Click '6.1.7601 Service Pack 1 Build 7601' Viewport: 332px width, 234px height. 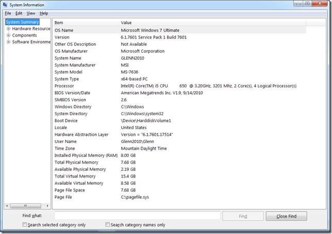coord(154,37)
